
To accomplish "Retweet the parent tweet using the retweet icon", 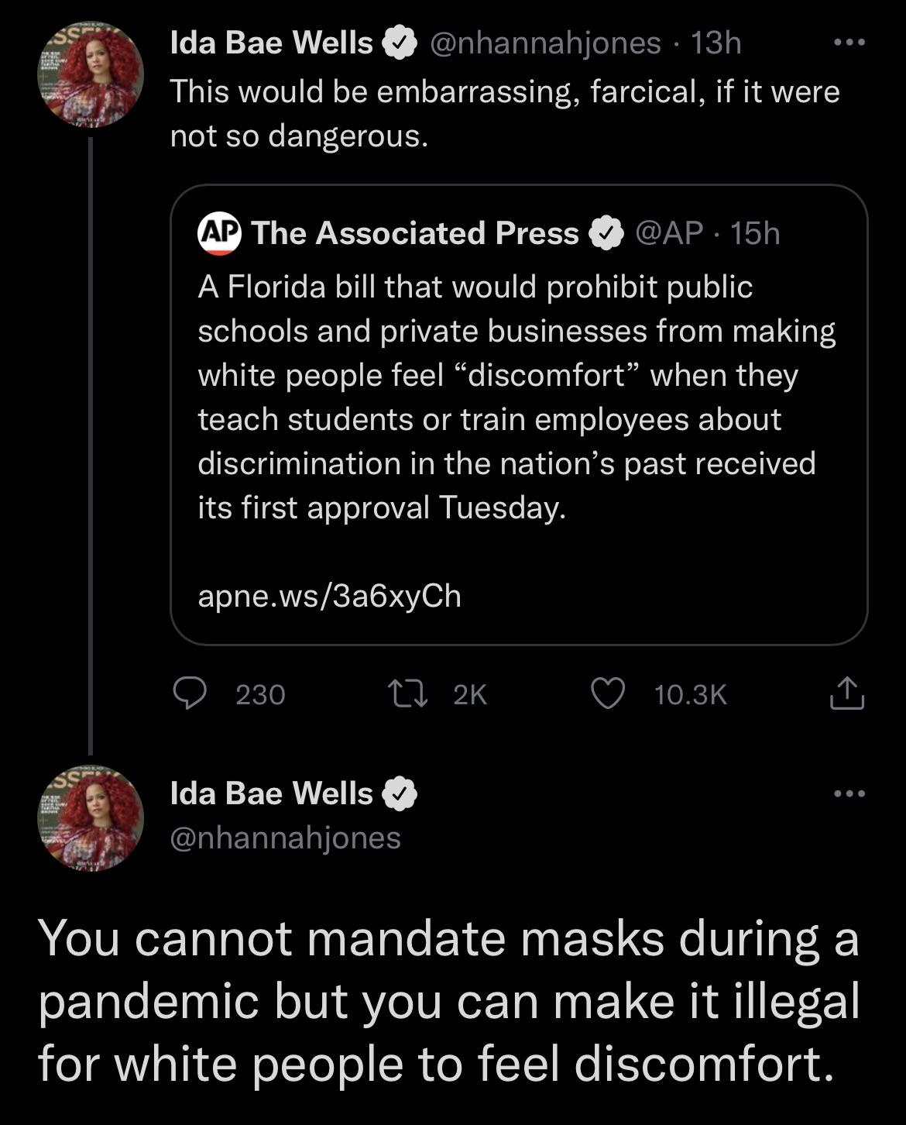I will 407,693.
